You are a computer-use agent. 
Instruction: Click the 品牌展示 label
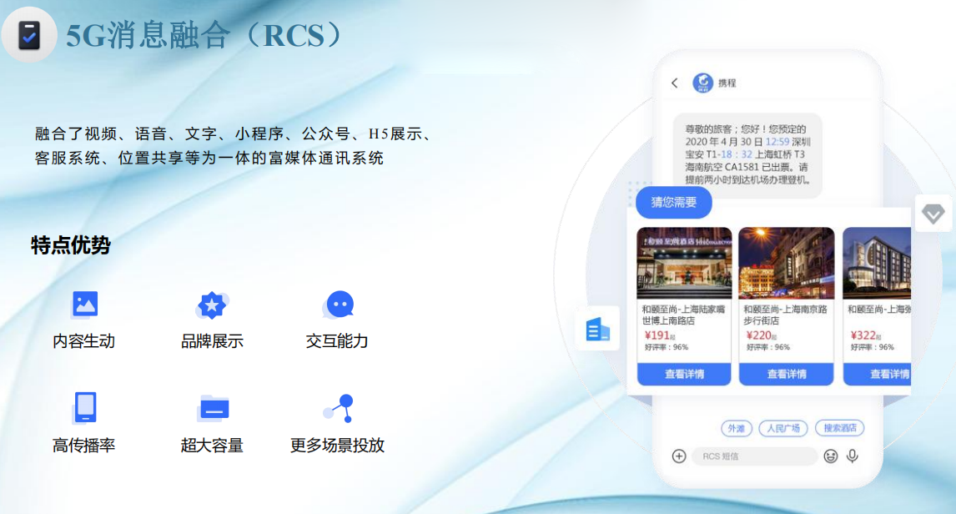tap(212, 340)
